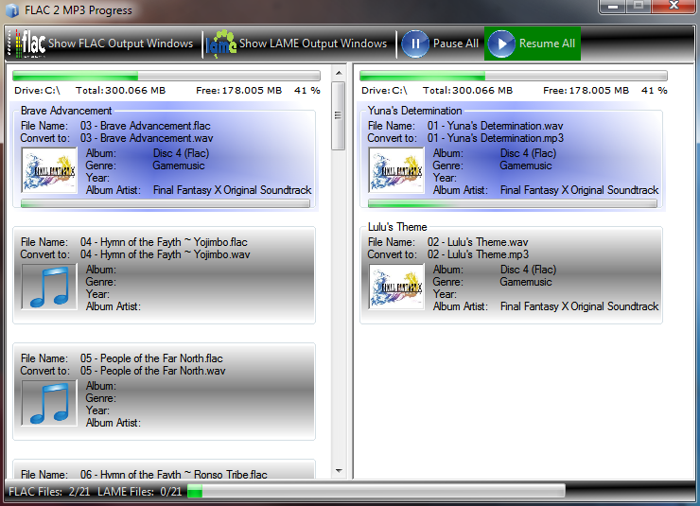Select '01 - Yuna's Determination.wav' file name
This screenshot has height=506, width=700.
pyautogui.click(x=495, y=126)
